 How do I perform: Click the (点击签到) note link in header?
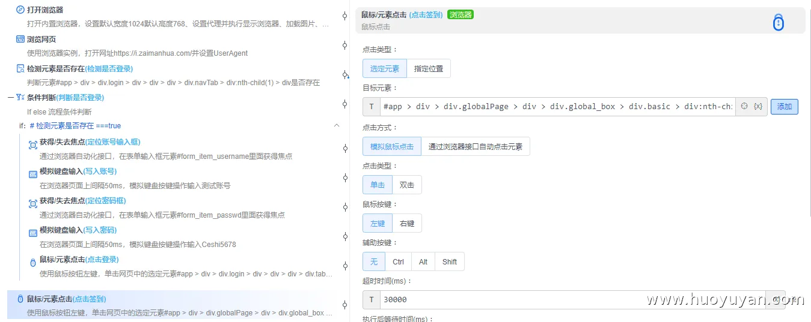426,14
